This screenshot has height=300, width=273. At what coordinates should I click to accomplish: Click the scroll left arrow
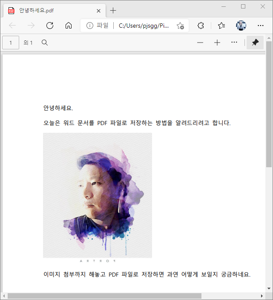[4, 296]
